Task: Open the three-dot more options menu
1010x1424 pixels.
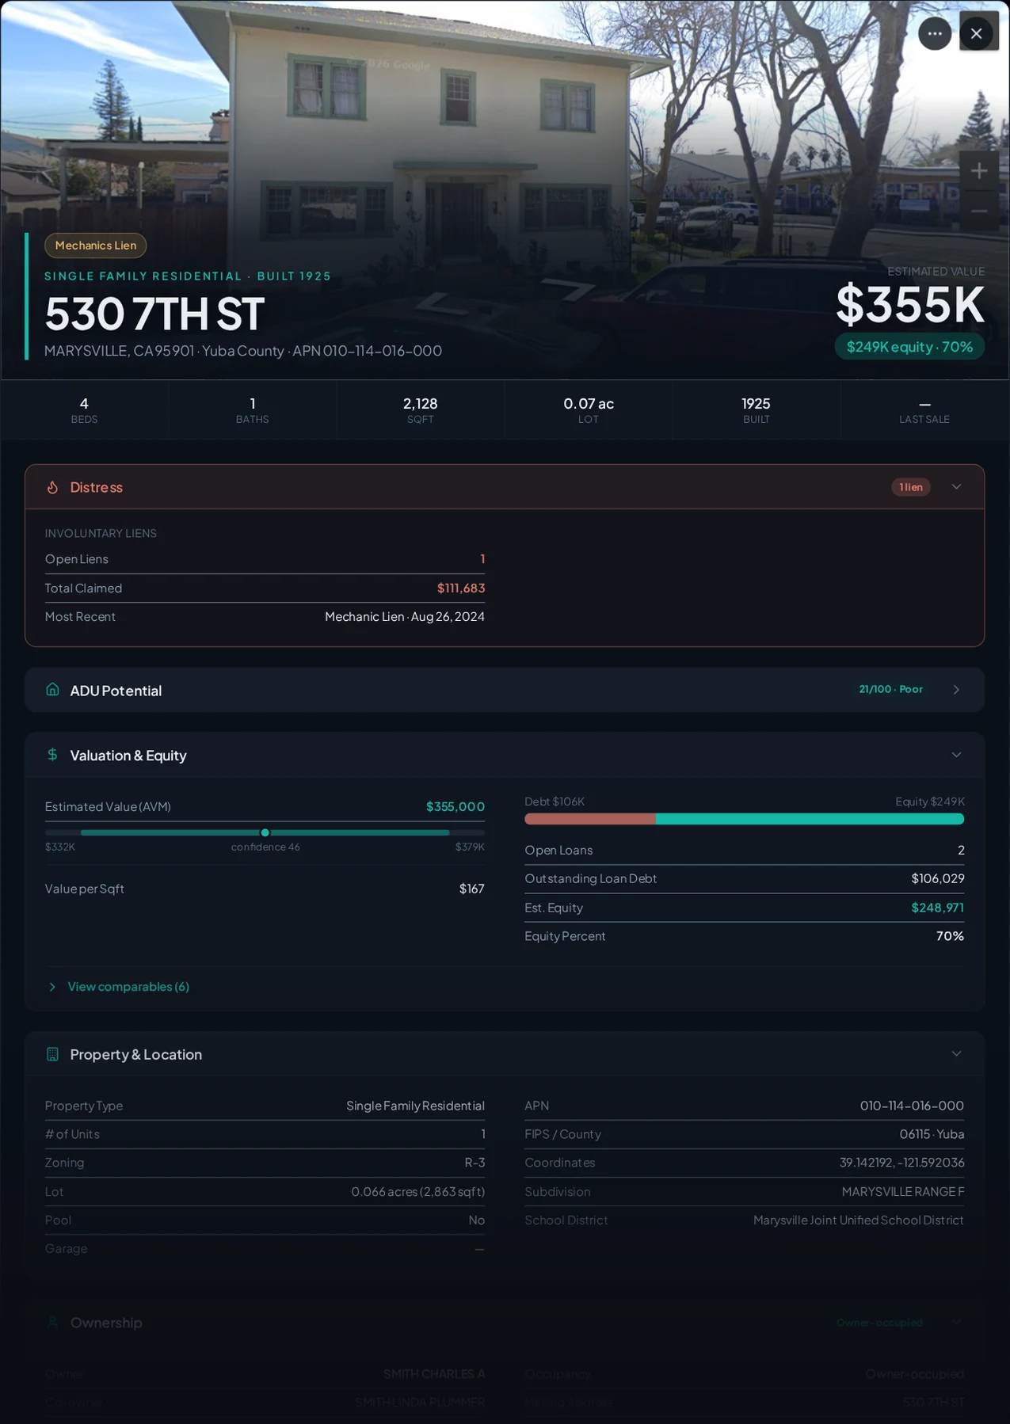Action: click(935, 33)
